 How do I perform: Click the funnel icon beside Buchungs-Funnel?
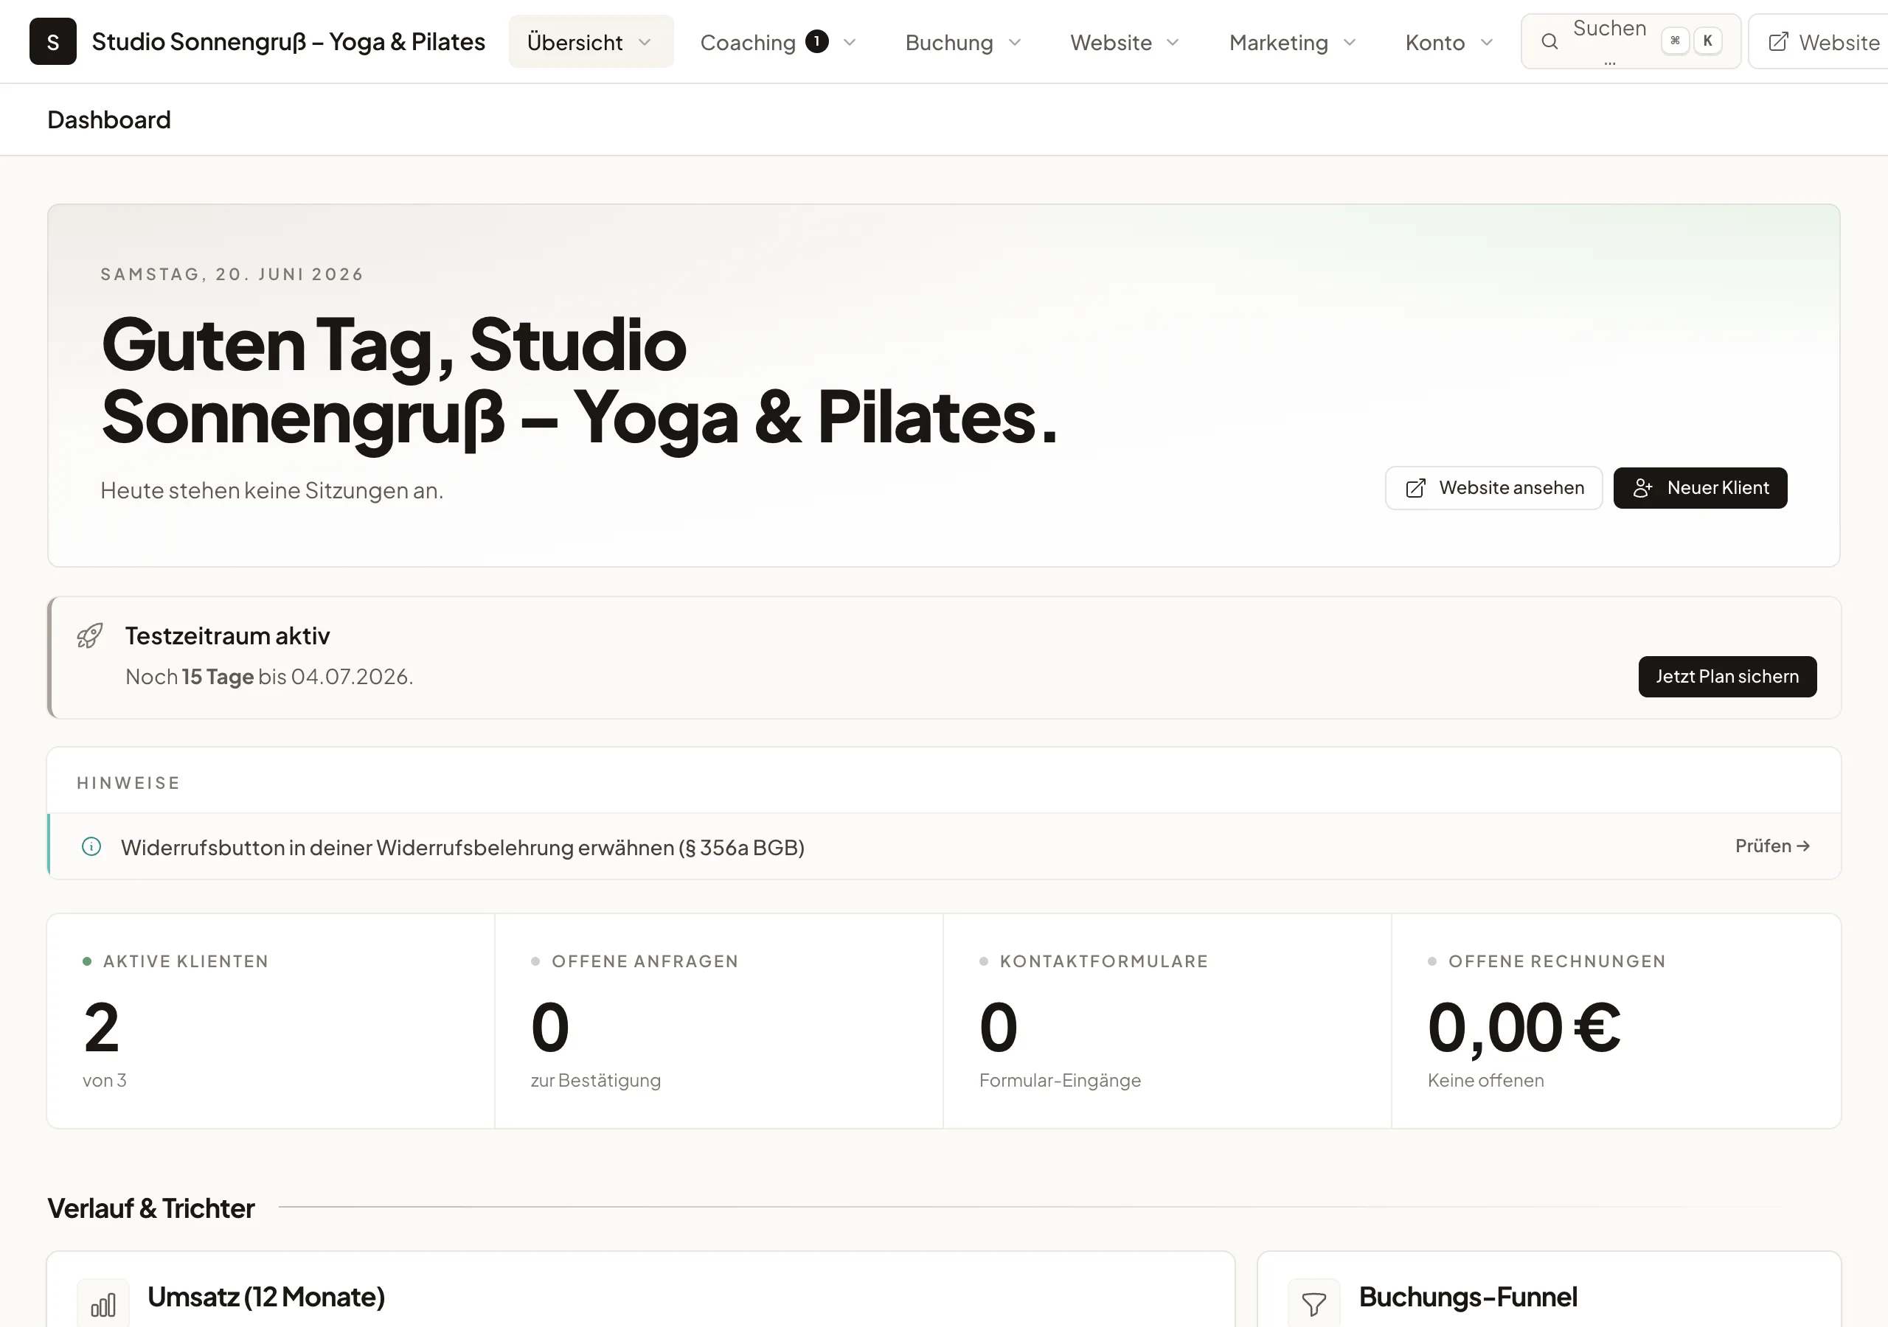click(1314, 1305)
